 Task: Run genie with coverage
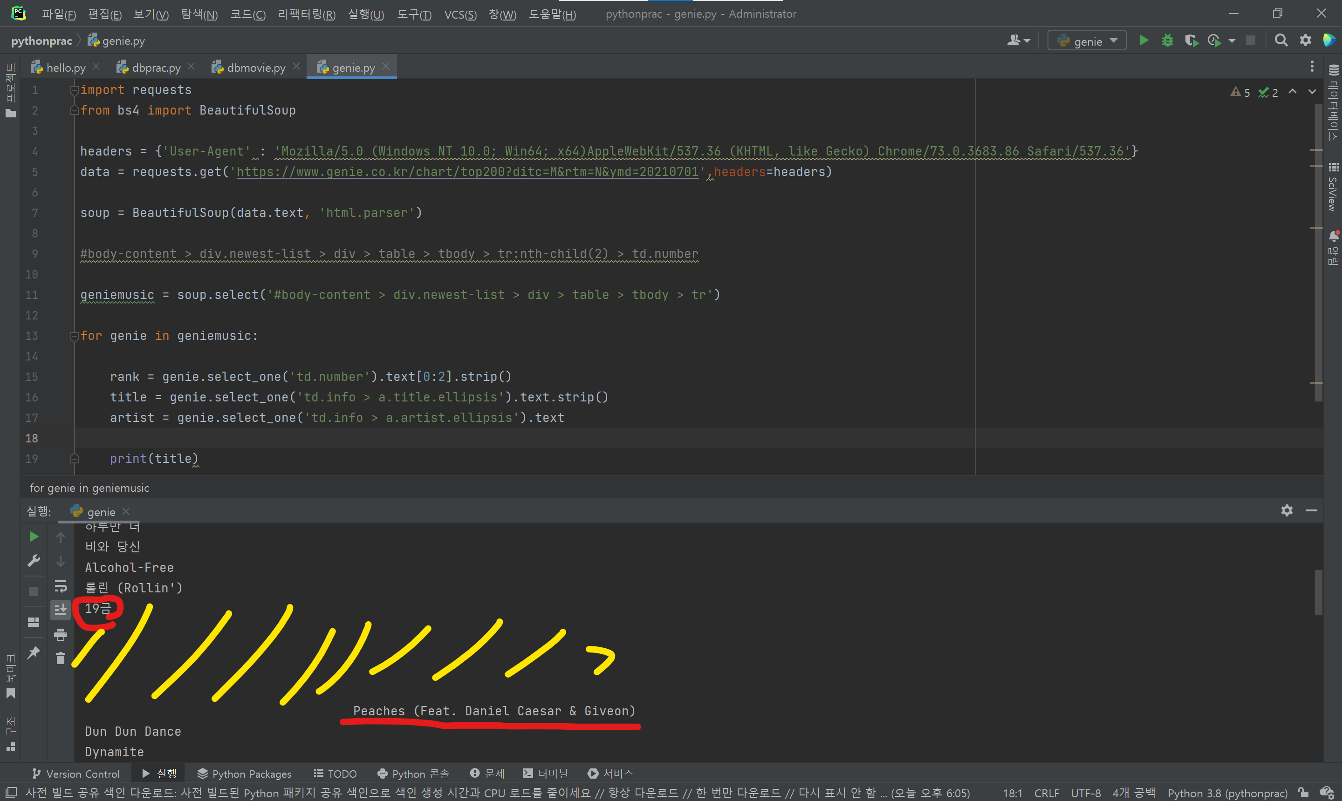coord(1191,41)
